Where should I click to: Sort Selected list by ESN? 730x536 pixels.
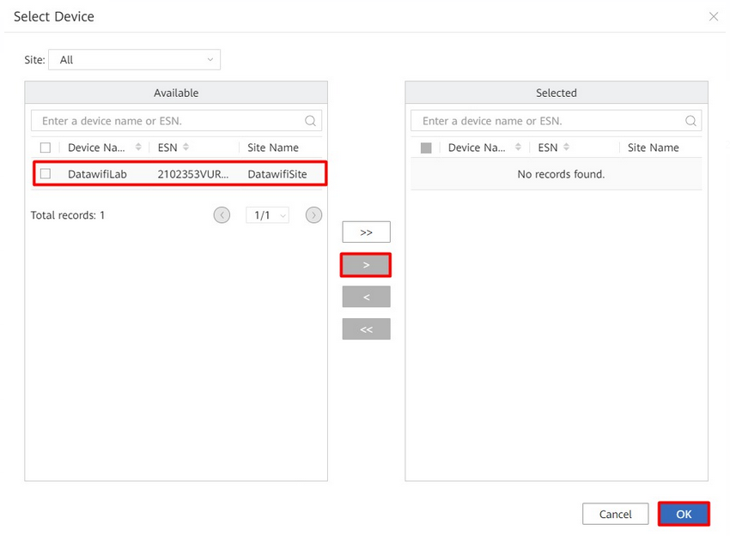coord(566,148)
